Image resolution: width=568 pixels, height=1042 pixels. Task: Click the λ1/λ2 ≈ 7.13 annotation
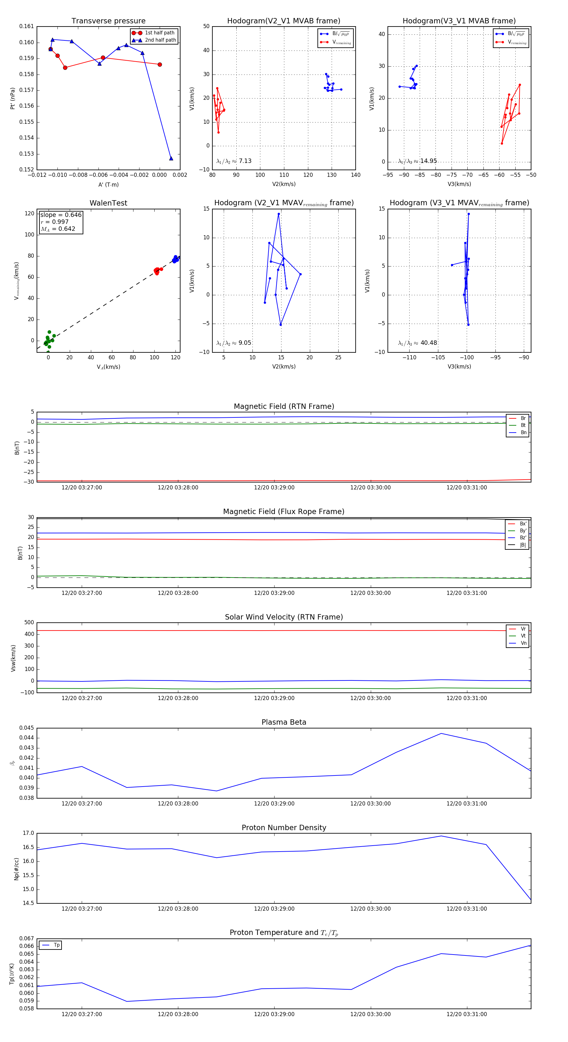234,161
